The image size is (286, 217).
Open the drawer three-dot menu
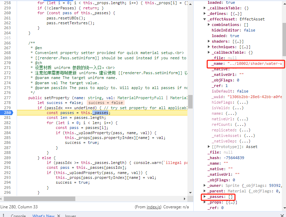point(3,215)
